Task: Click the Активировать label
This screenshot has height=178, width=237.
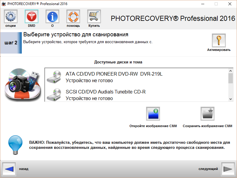Action: pos(219,50)
